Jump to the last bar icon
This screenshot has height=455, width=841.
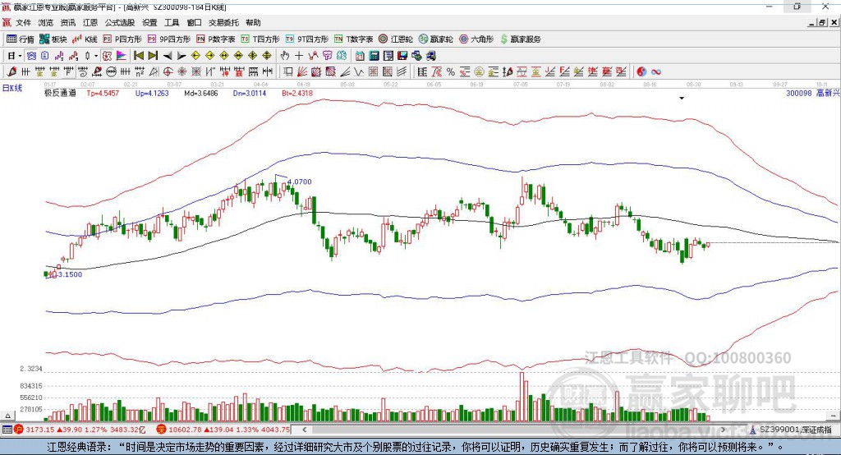click(x=153, y=56)
